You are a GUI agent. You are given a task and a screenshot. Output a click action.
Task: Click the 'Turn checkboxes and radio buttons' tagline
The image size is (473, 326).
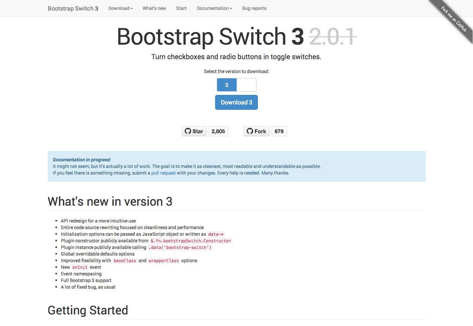[x=236, y=57]
